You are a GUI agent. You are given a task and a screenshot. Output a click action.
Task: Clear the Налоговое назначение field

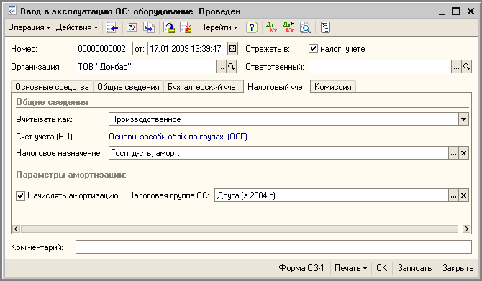point(463,153)
